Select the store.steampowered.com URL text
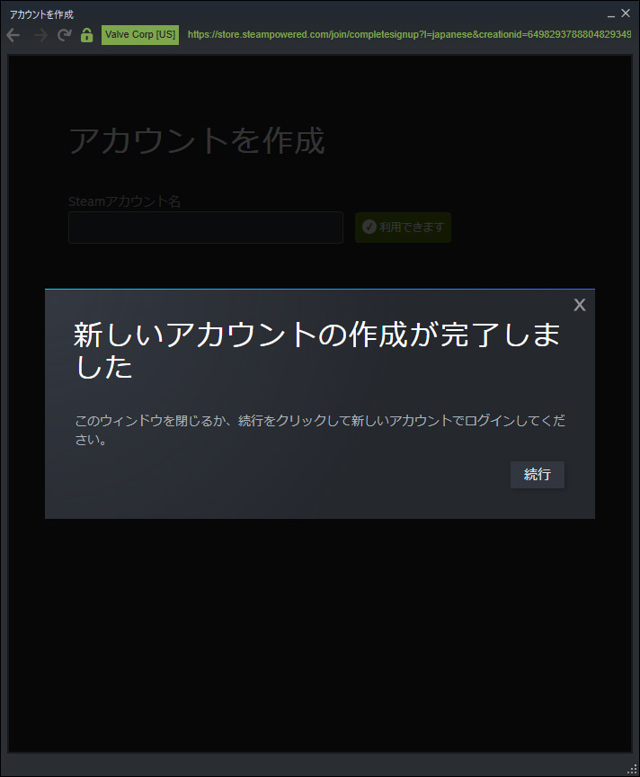This screenshot has width=640, height=777. point(409,35)
